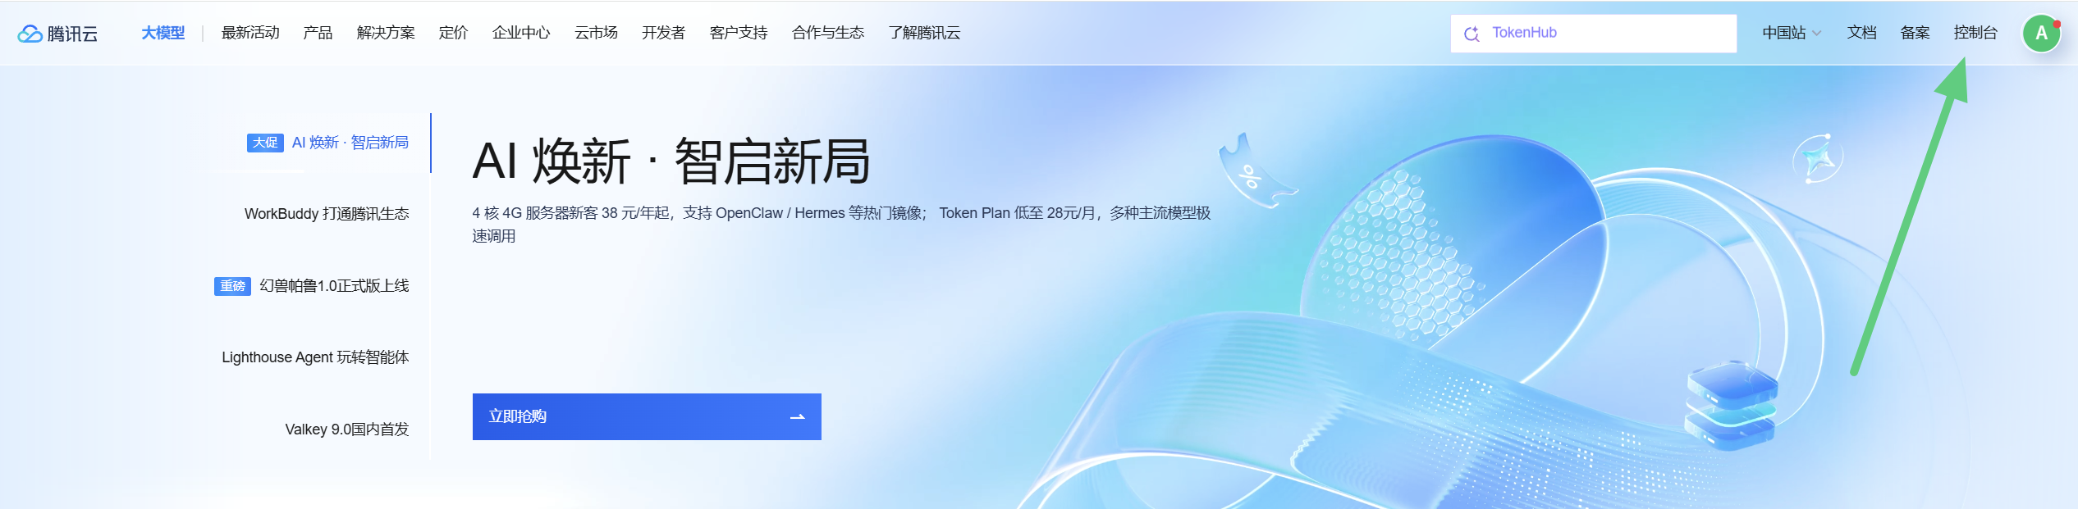The width and height of the screenshot is (2078, 509).
Task: Select WorkBuddy 打通腾讯生态 banner tab
Action: (x=327, y=214)
